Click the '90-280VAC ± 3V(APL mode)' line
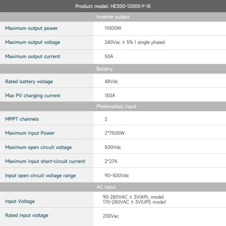This screenshot has width=226, height=226. click(x=133, y=197)
